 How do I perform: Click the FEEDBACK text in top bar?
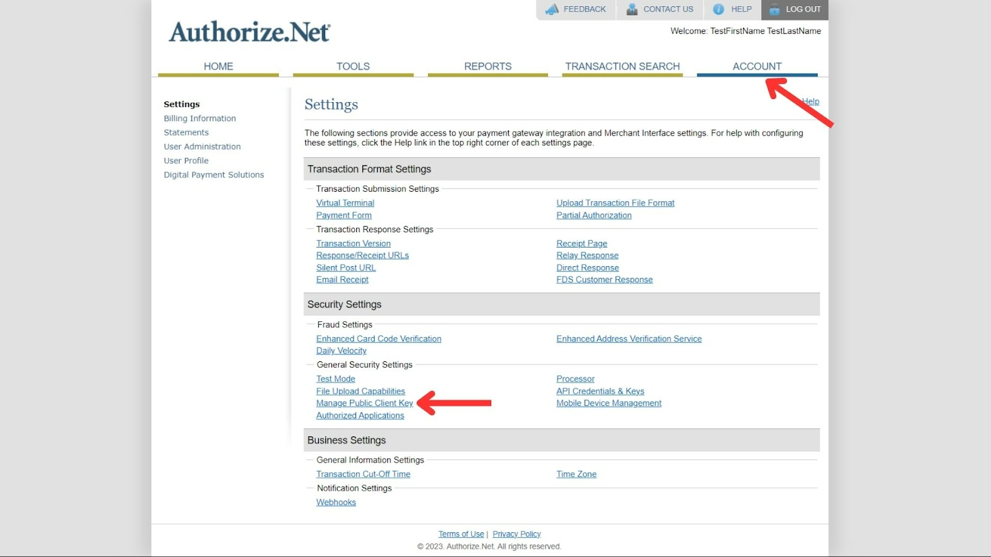pyautogui.click(x=585, y=9)
